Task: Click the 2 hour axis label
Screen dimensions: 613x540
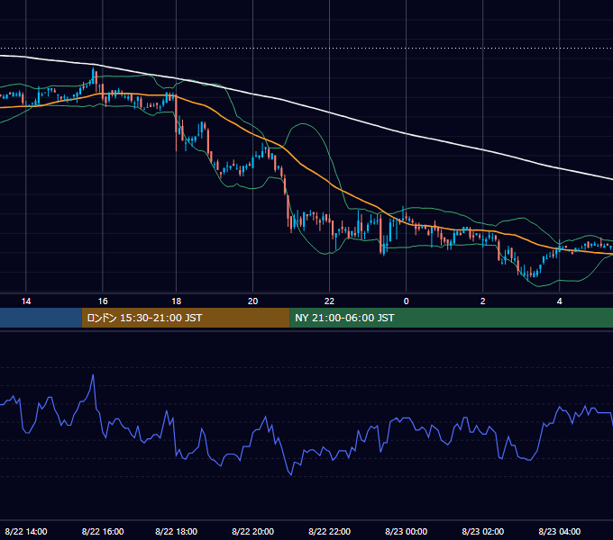Action: pyautogui.click(x=483, y=301)
